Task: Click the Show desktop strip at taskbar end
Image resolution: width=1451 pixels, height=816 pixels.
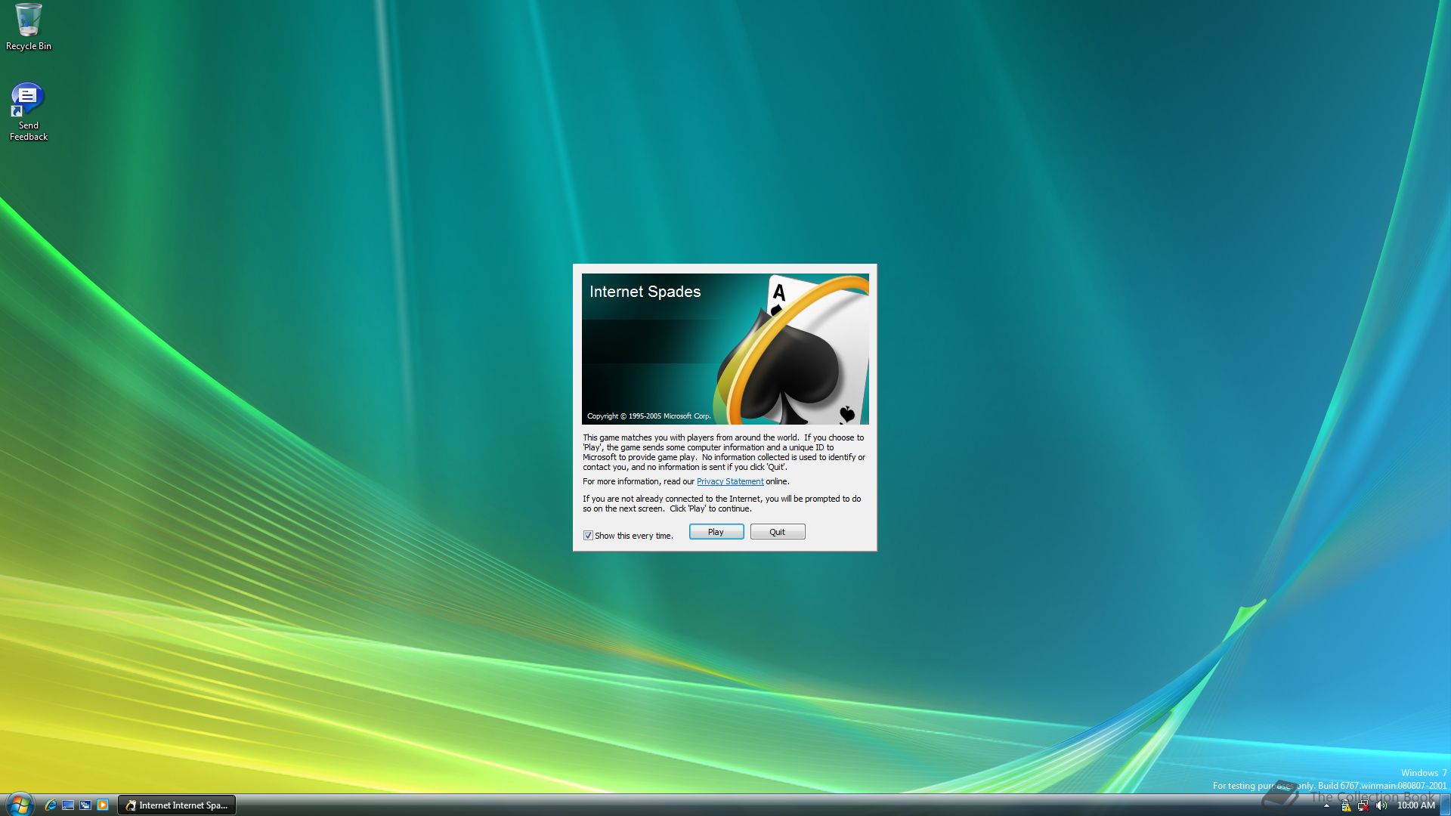Action: (x=1446, y=805)
